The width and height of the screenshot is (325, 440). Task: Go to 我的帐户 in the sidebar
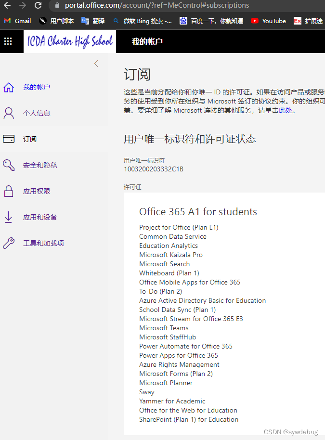37,87
